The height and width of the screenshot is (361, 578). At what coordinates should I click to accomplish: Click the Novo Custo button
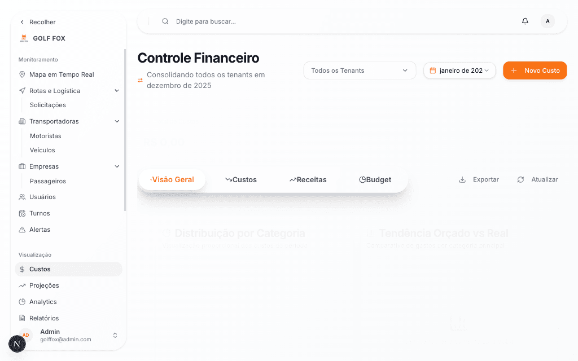tap(535, 71)
